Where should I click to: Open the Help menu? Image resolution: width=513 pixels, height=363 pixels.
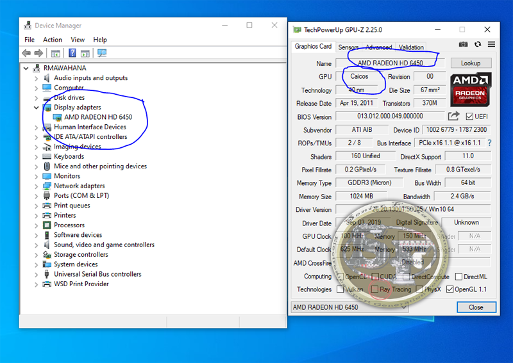(100, 40)
